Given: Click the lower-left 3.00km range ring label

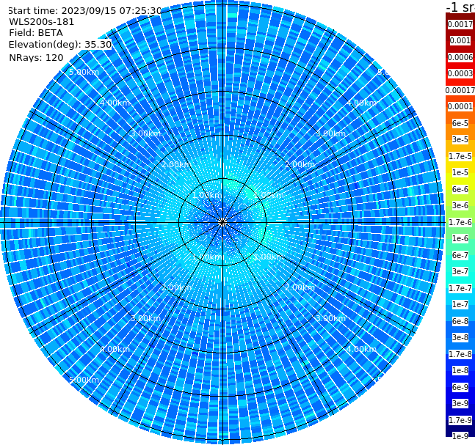Looking at the screenshot, I should [x=145, y=318].
